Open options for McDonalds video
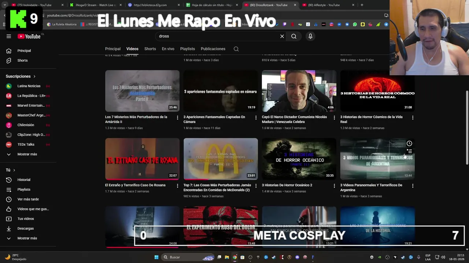The image size is (469, 263). (x=256, y=186)
